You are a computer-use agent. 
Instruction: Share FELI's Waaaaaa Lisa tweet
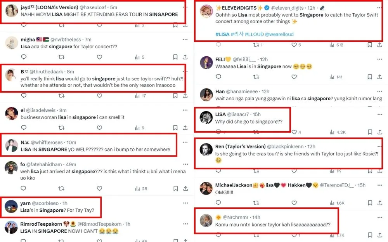pos(379,77)
